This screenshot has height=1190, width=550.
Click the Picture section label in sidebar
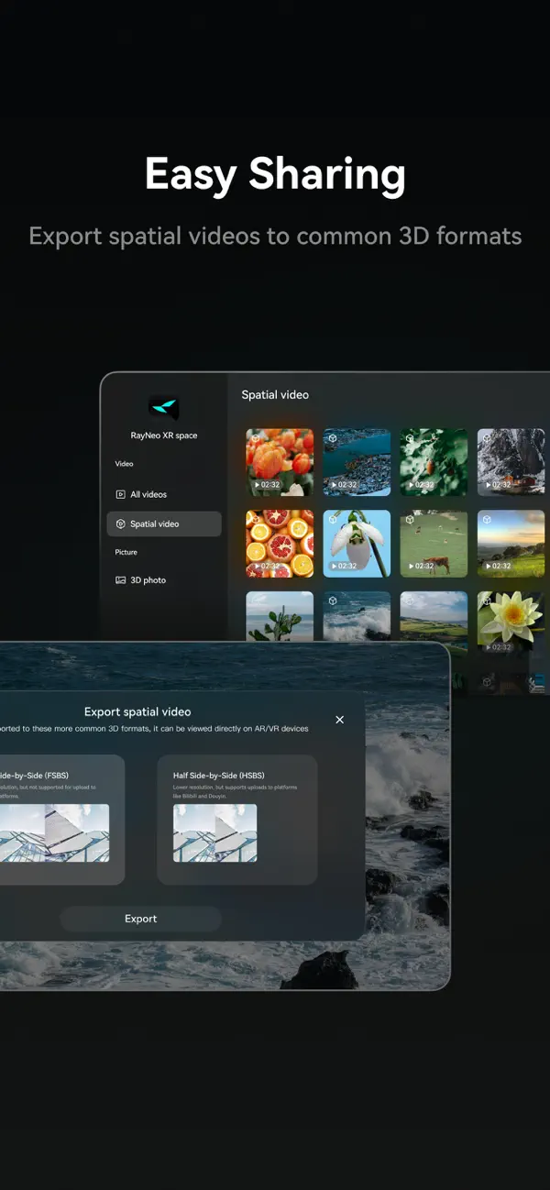click(x=126, y=552)
